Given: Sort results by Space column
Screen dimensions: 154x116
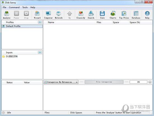Looking at the screenshot, I should [116, 22].
